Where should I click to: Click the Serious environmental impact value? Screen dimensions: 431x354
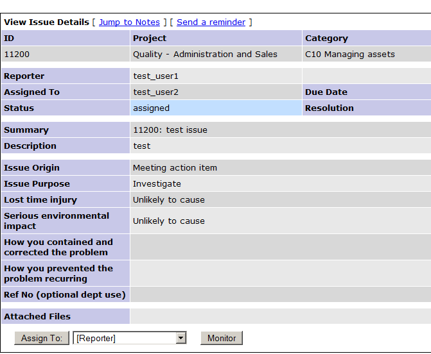(x=168, y=221)
